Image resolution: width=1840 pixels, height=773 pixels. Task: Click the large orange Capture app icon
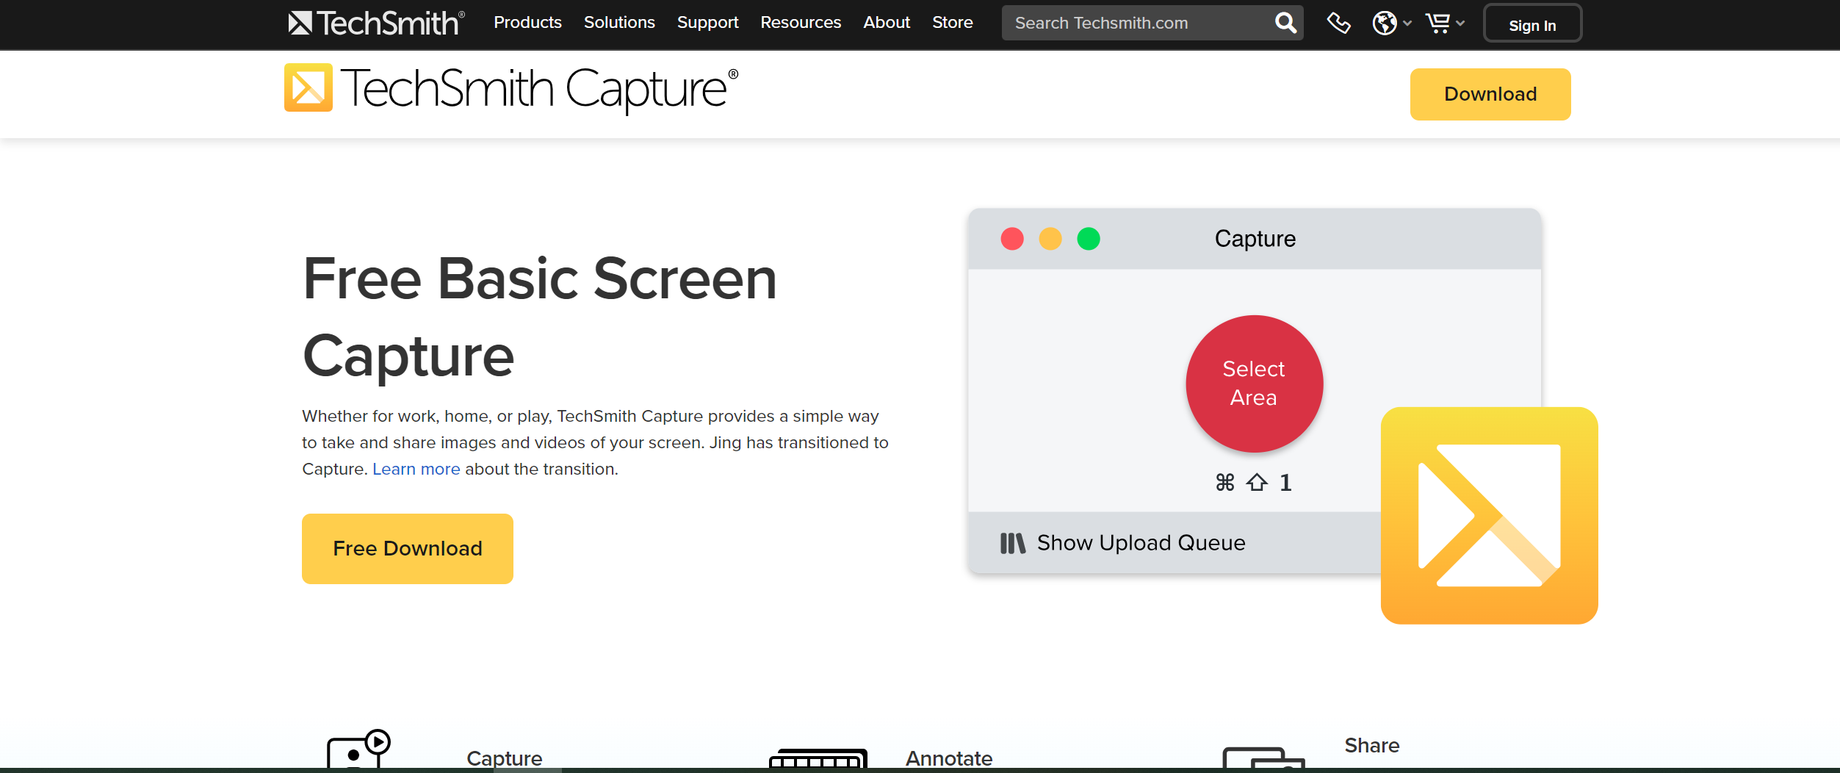[1489, 516]
